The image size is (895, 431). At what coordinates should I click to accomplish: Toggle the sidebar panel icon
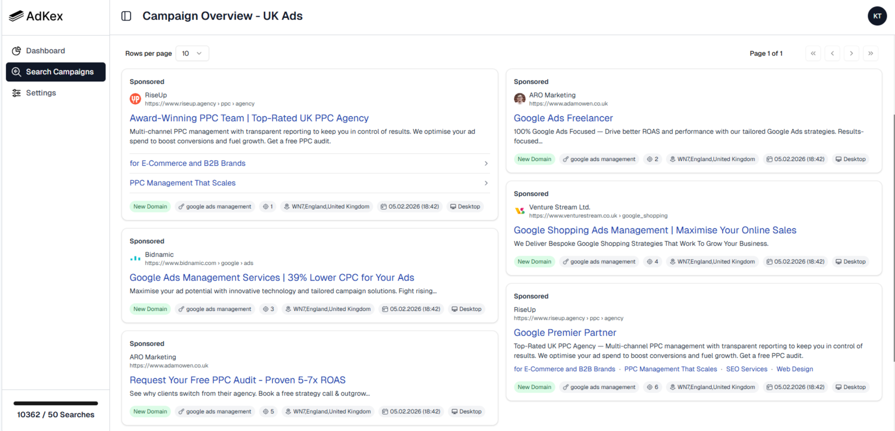pyautogui.click(x=126, y=16)
